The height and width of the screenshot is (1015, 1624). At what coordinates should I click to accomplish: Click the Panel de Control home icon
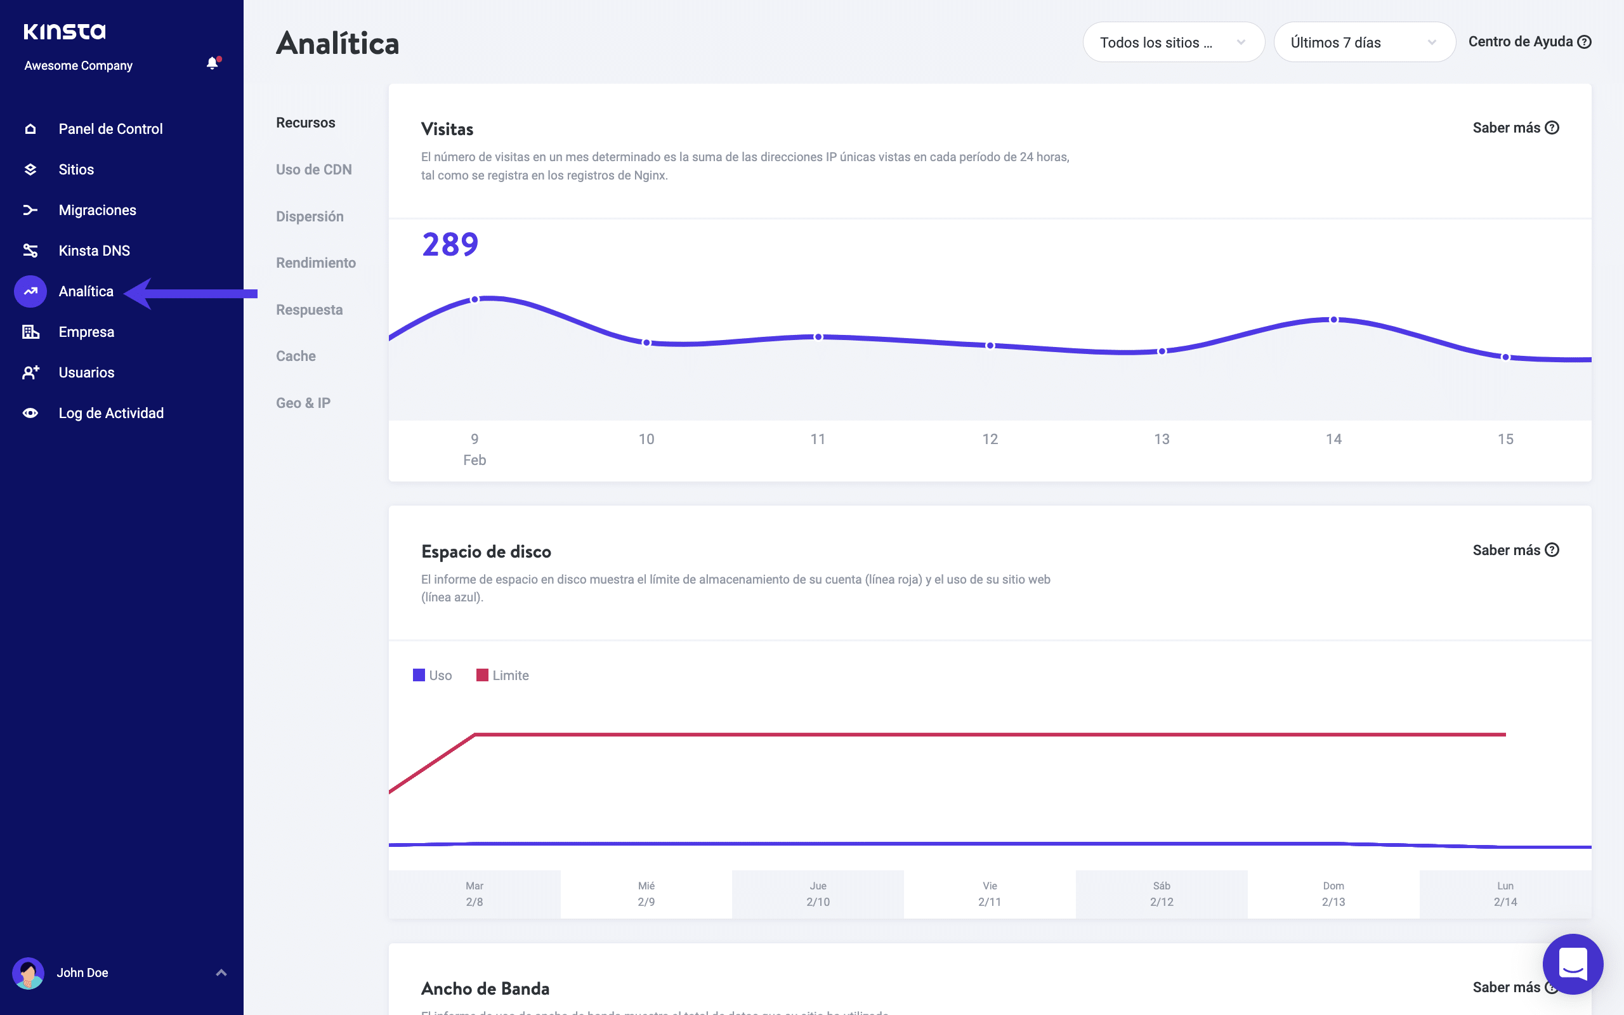tap(30, 129)
